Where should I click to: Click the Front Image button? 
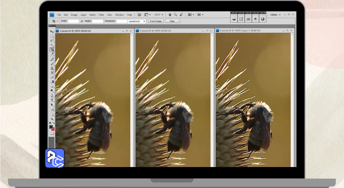156,21
